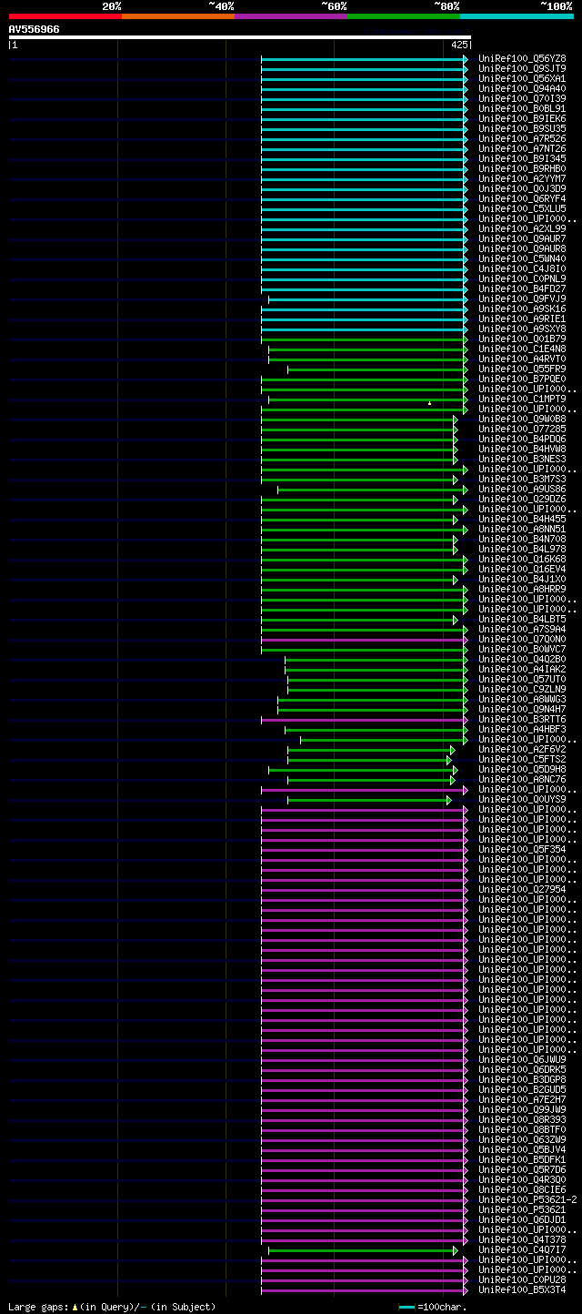The width and height of the screenshot is (582, 1314).
Task: Open hit UniRef100_Q9SJT9
Action: [x=522, y=68]
